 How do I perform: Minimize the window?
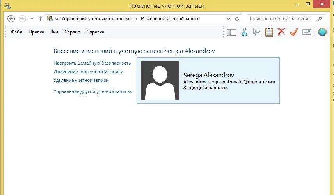298,4
